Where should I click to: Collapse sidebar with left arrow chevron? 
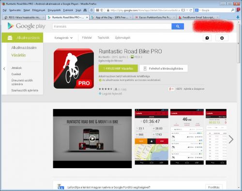4,69
